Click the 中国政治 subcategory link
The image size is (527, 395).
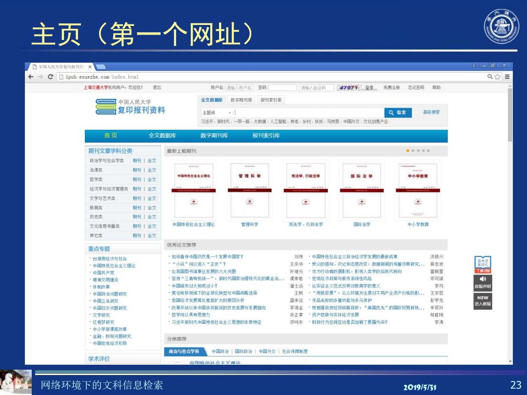[220, 351]
